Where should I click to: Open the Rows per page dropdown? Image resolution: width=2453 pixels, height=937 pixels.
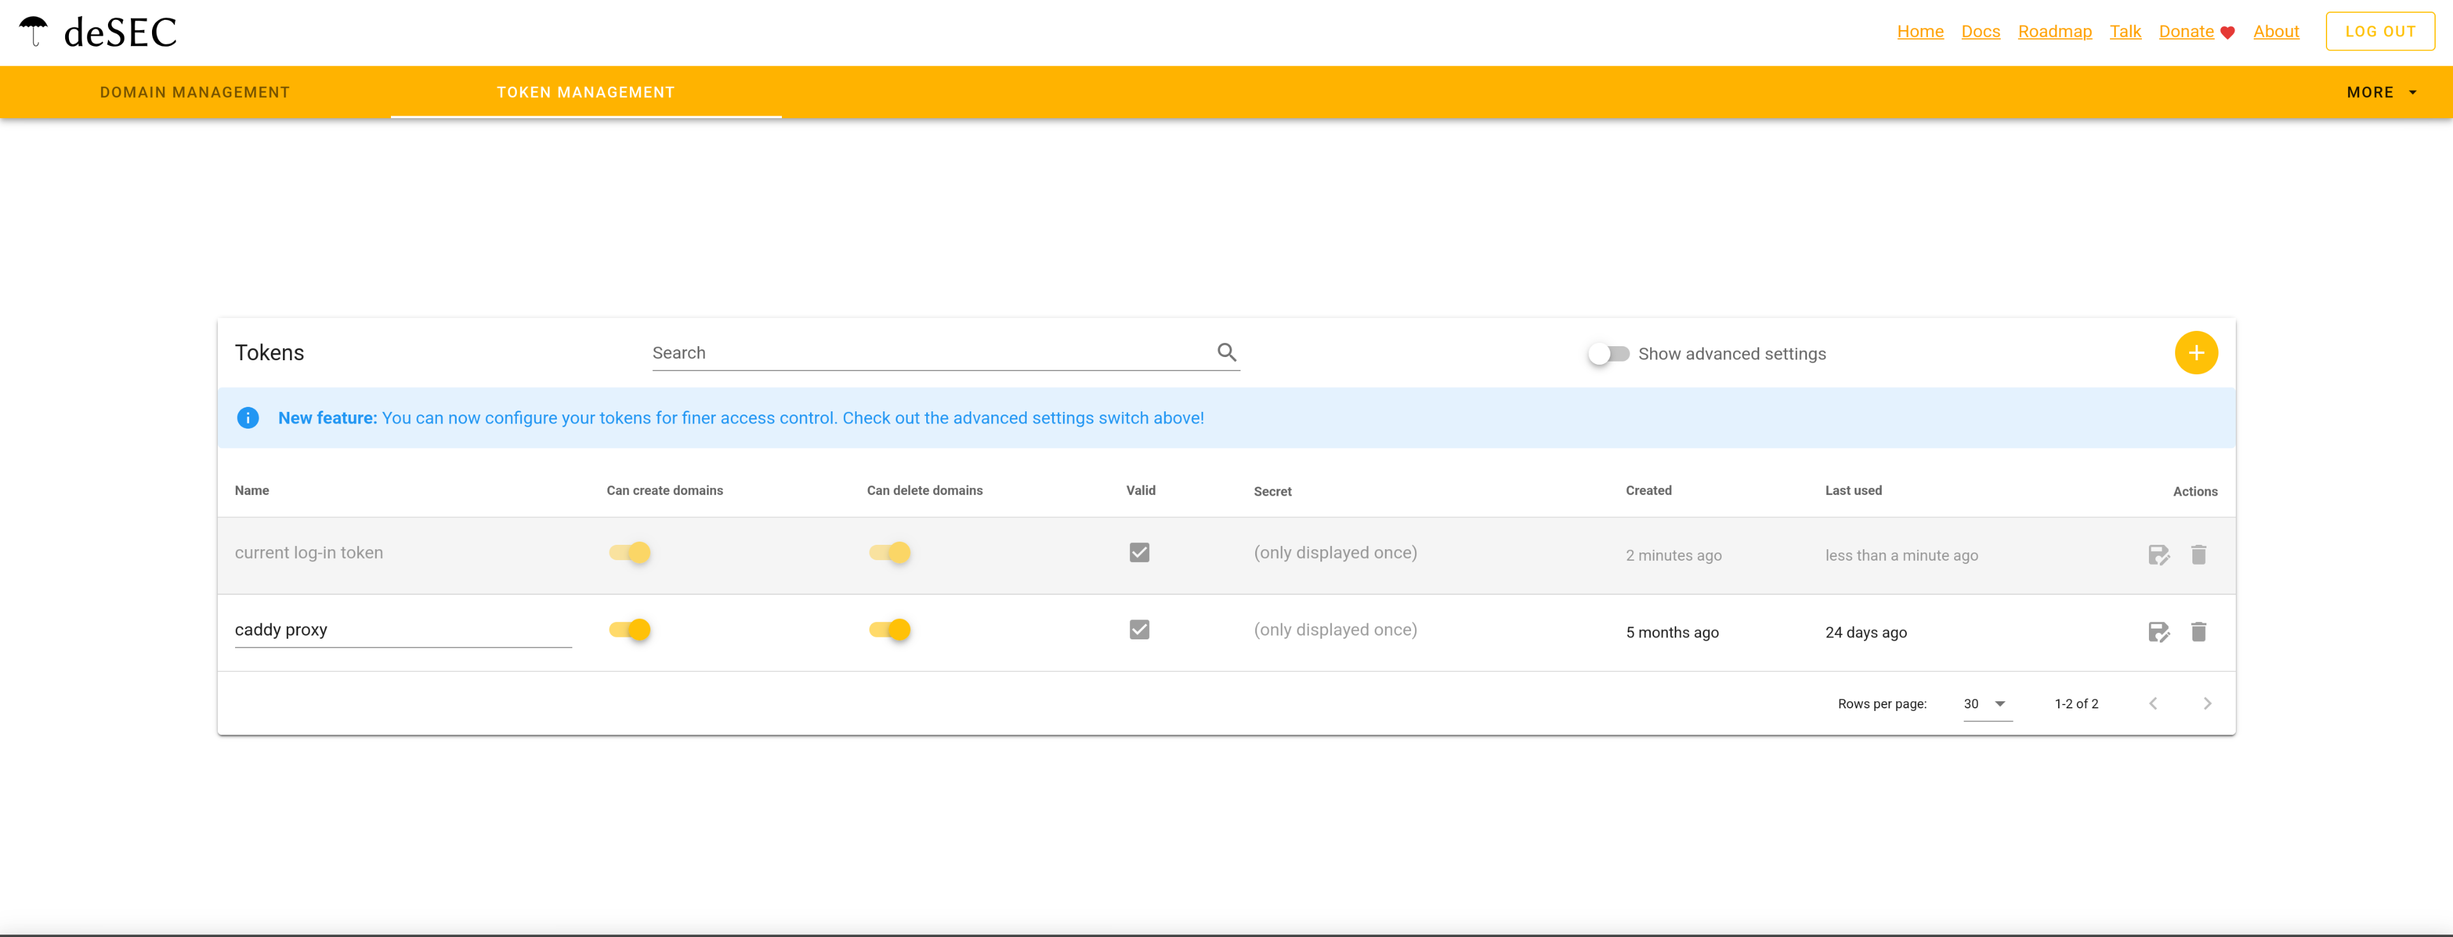tap(1987, 704)
